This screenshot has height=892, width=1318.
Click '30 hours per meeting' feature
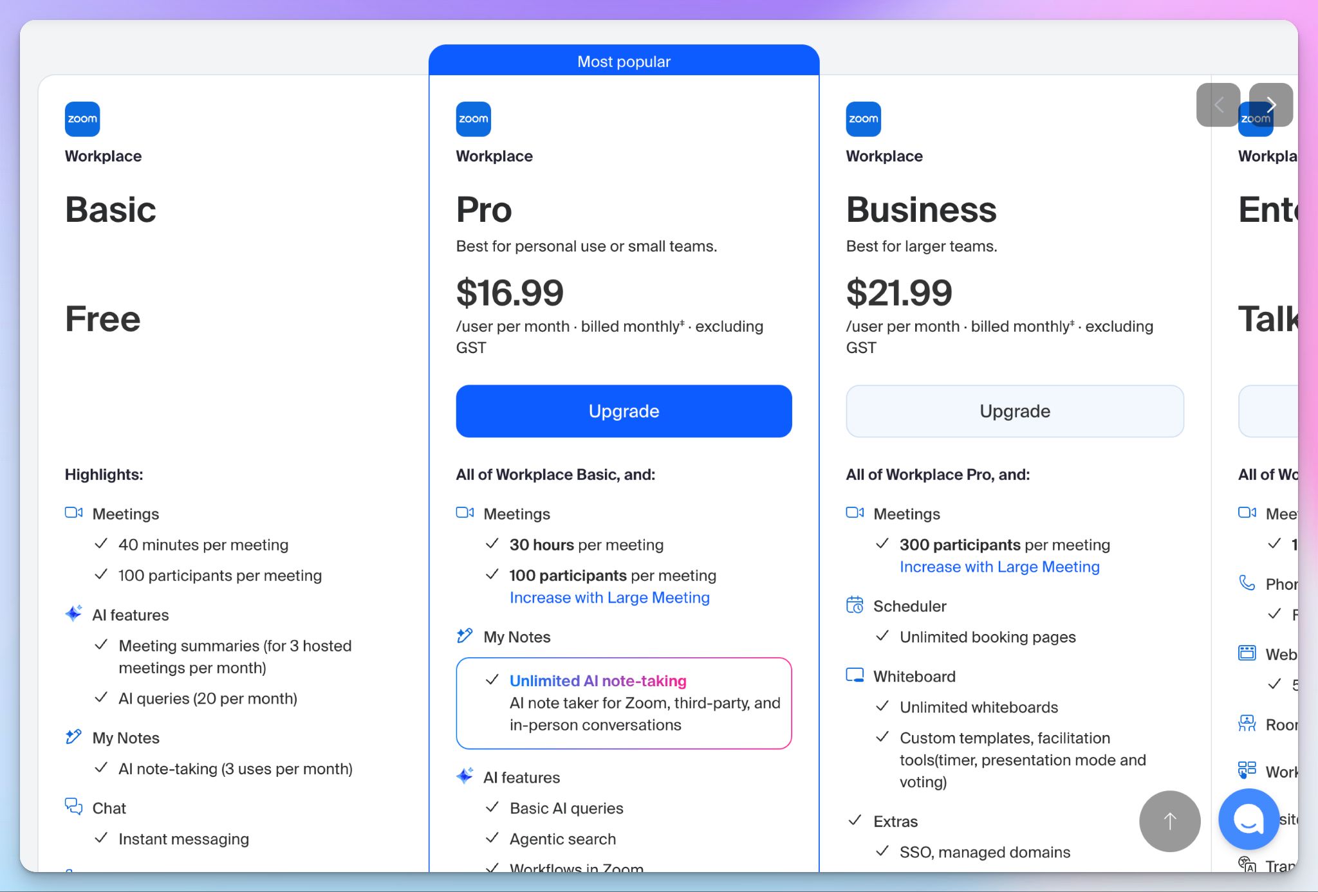(586, 545)
